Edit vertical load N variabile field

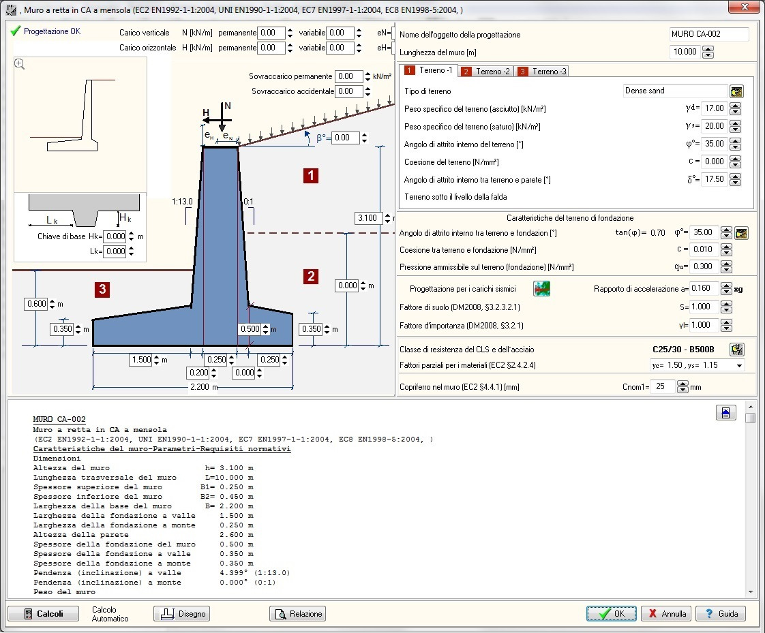[x=340, y=33]
